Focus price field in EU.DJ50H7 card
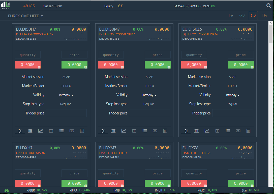Viewport: 274px width, 194px height. 74,55
